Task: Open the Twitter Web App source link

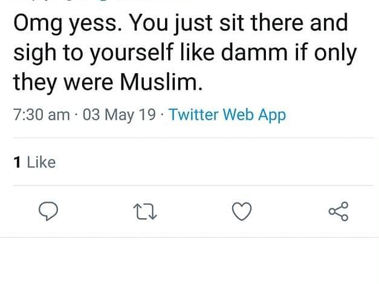Action: pyautogui.click(x=227, y=115)
